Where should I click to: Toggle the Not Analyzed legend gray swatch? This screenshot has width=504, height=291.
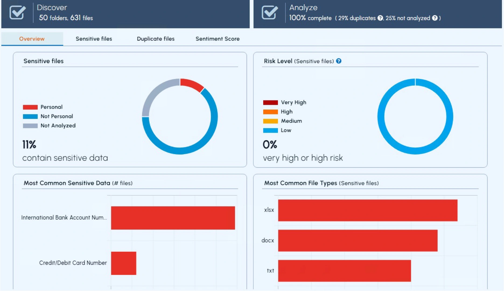coord(30,126)
